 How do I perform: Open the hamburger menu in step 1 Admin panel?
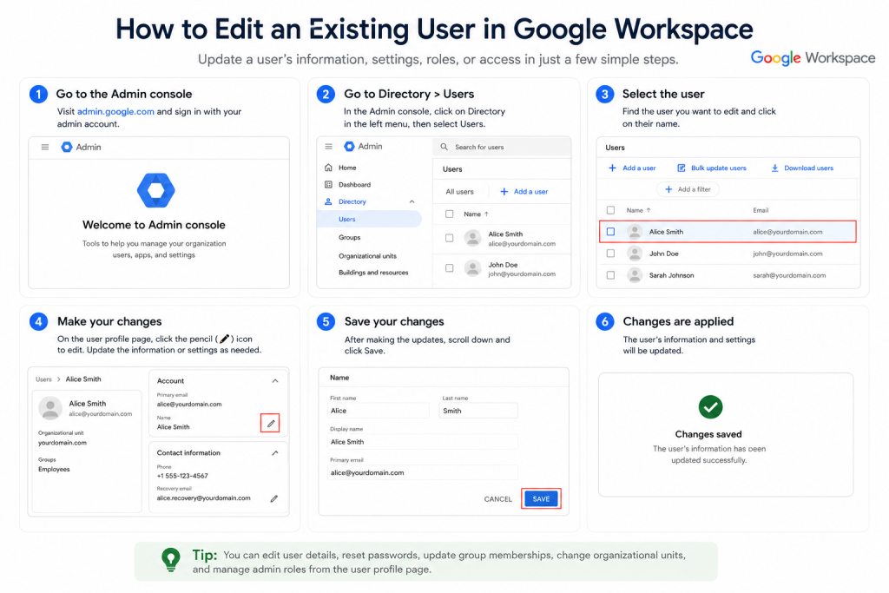point(45,147)
